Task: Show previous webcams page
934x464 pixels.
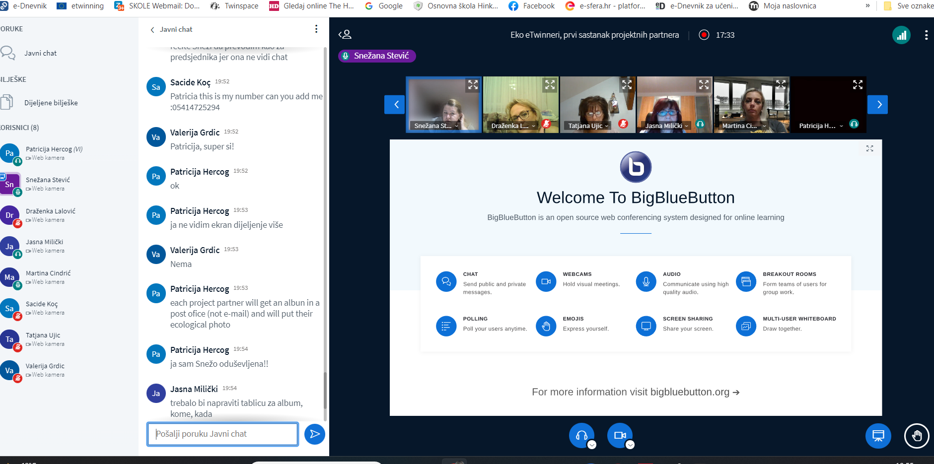Action: pyautogui.click(x=396, y=105)
